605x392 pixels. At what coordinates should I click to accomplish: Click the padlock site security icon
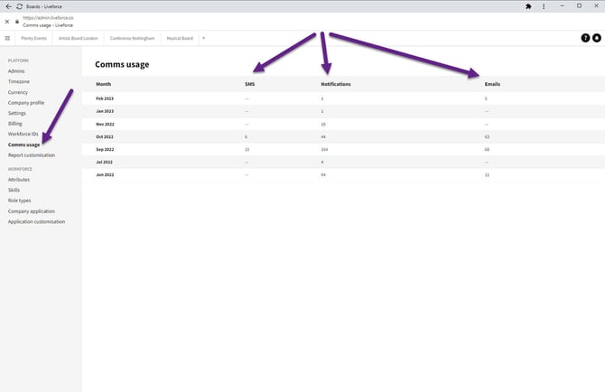(17, 22)
